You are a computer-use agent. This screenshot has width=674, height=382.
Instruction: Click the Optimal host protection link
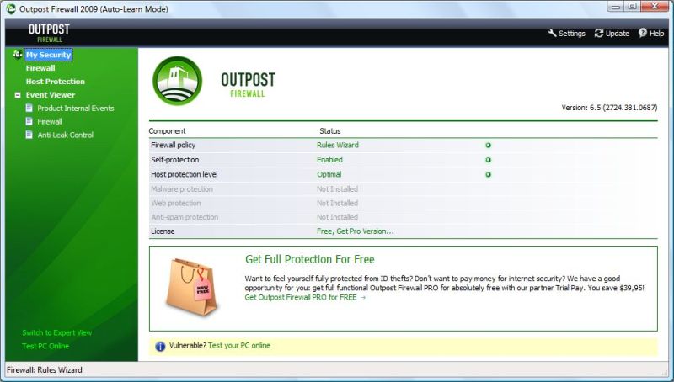[329, 174]
